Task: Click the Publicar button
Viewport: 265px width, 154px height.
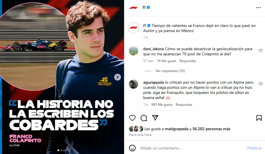Action: pyautogui.click(x=254, y=148)
